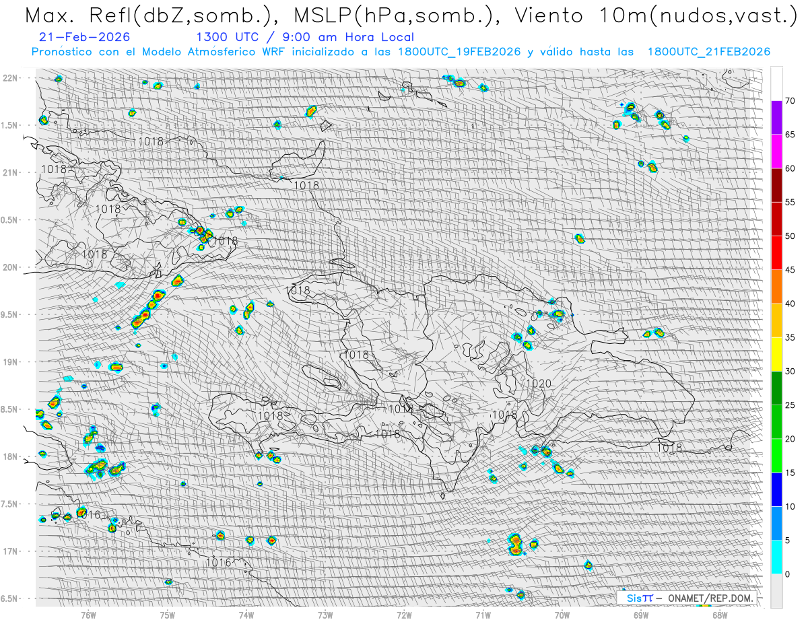Click the colorbar value "5"
Screen dimensions: 808x624
tap(788, 540)
